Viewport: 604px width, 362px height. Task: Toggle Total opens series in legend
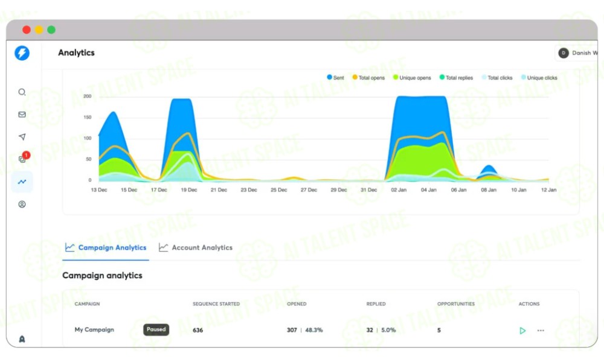(368, 78)
